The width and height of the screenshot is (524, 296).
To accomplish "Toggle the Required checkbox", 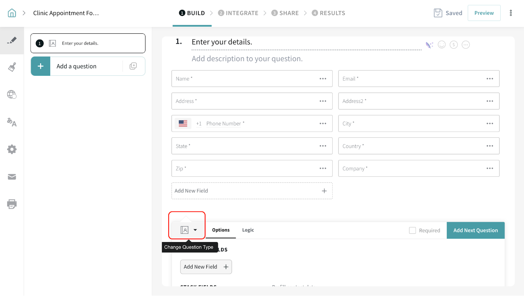I will coord(412,230).
